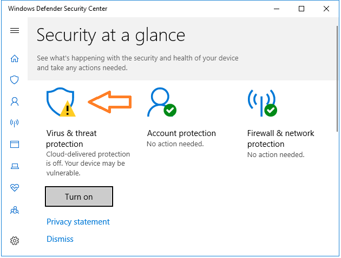Open the hamburger navigation menu
Screen dimensions: 341x258
tap(15, 31)
